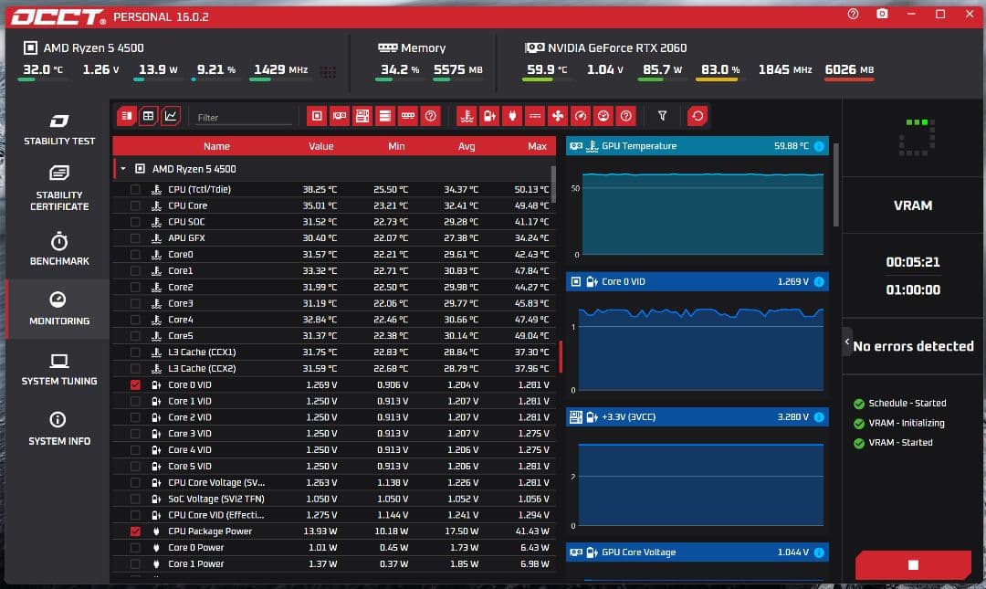Toggle the power plug sensor filter
Viewport: 986px width, 589px height.
tap(512, 116)
